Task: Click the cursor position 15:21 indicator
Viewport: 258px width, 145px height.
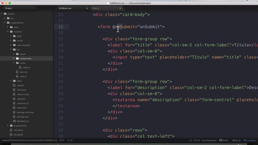Action: click(x=62, y=140)
